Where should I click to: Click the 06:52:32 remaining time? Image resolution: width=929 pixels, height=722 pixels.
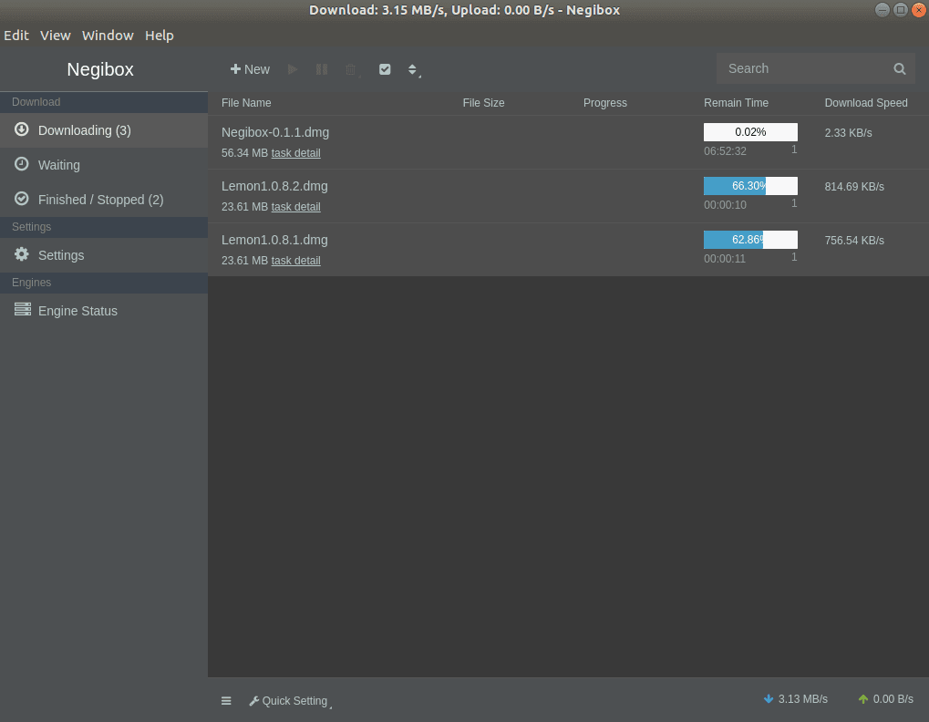click(725, 151)
